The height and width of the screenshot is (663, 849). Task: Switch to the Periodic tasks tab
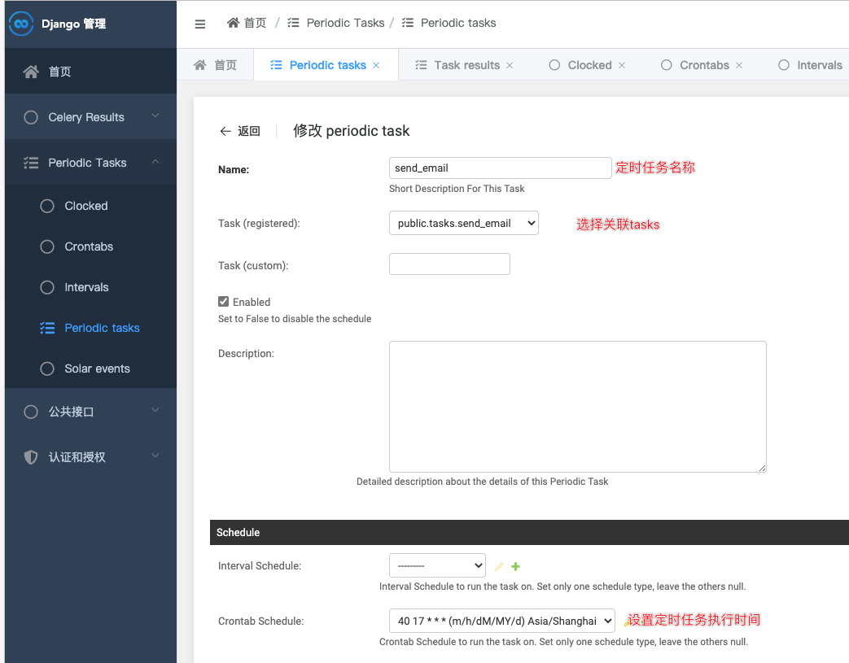coord(326,65)
